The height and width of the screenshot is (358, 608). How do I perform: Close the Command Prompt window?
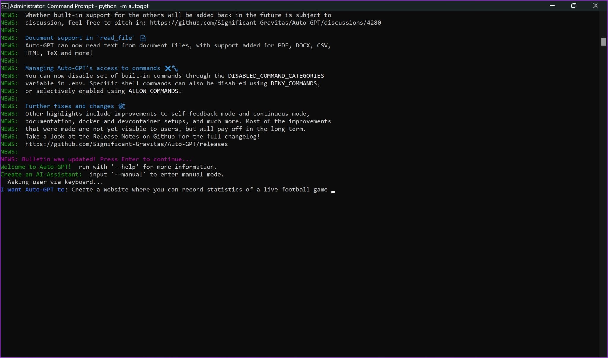(x=596, y=6)
